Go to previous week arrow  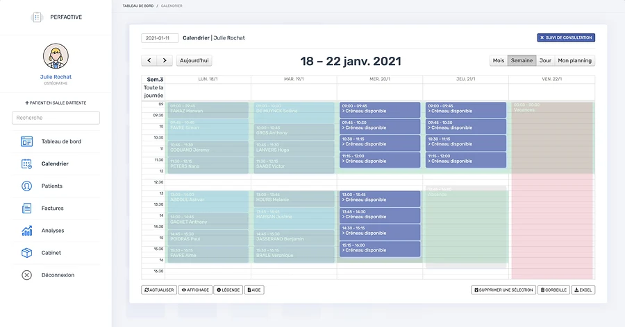click(x=149, y=60)
